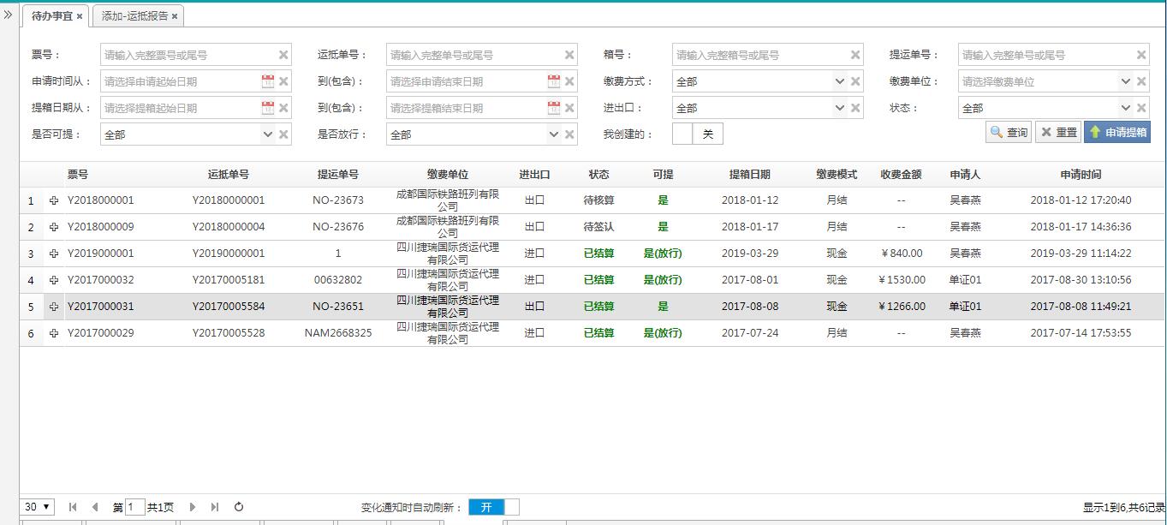
Task: Click the 申请提箱 button
Action: (1116, 133)
